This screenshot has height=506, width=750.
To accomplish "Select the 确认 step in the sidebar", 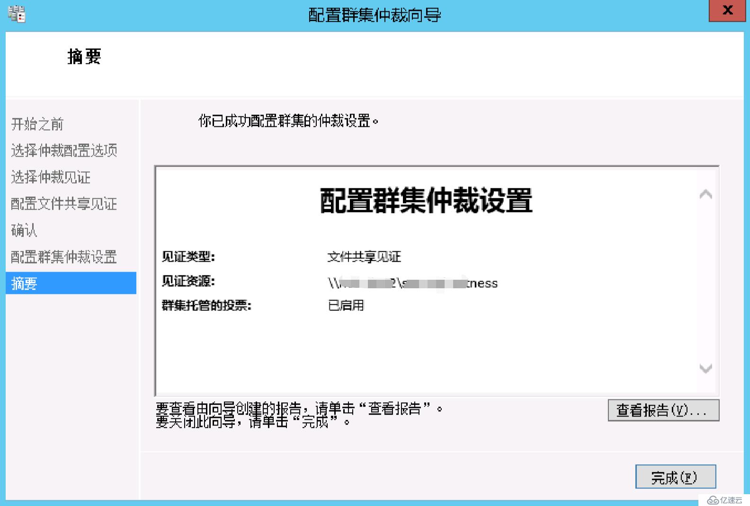I will coord(24,231).
